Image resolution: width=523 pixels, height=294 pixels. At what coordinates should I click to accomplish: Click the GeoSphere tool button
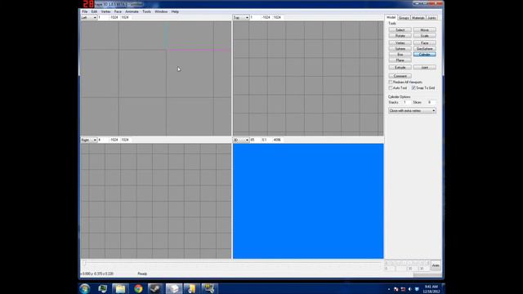(x=425, y=49)
